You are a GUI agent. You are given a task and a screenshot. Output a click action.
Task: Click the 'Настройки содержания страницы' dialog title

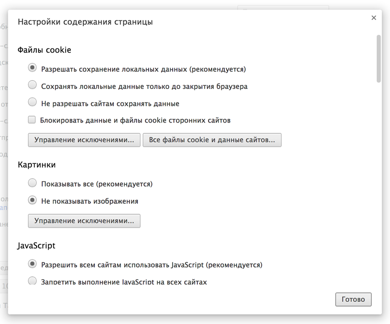point(85,22)
